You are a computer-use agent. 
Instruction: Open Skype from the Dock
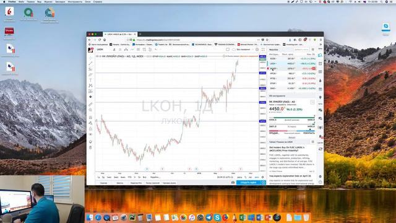(217, 217)
